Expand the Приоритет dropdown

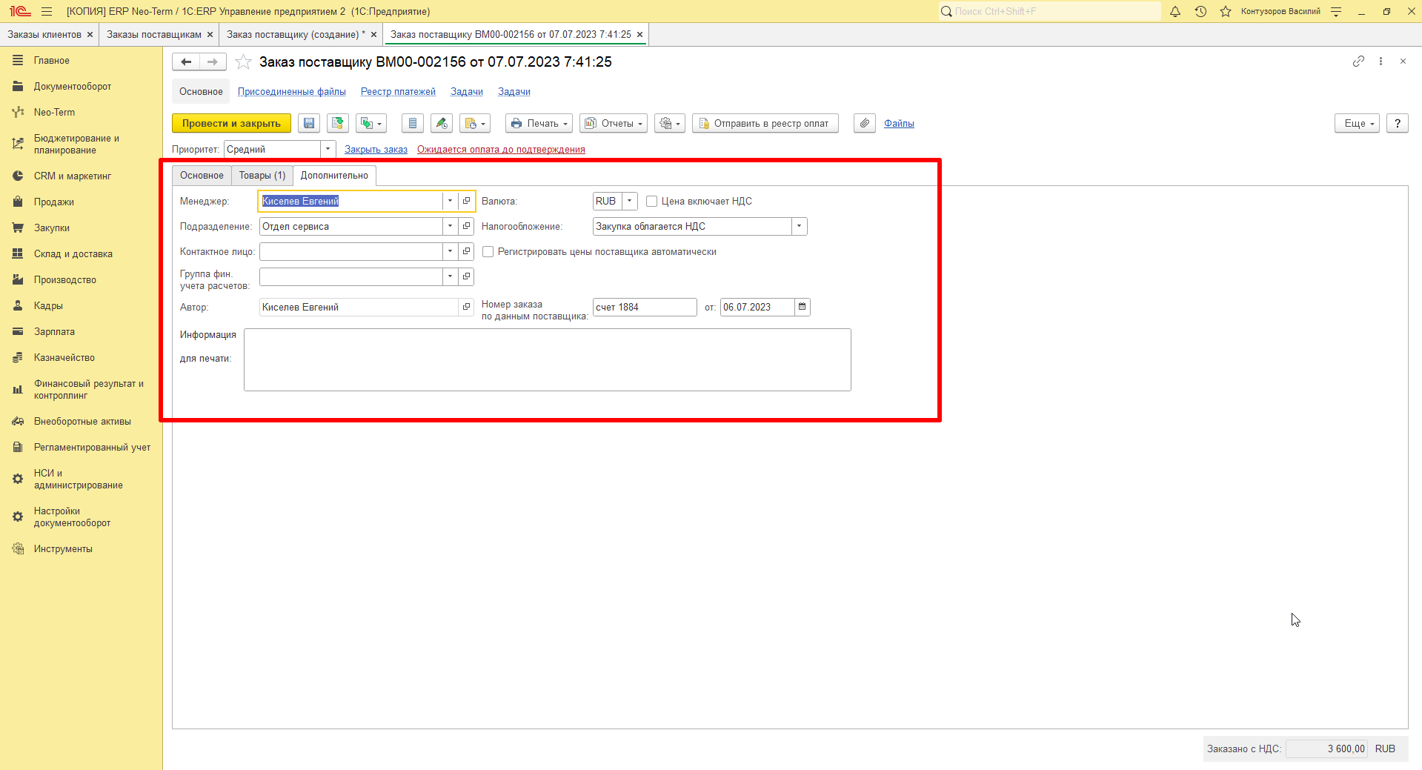(x=328, y=150)
